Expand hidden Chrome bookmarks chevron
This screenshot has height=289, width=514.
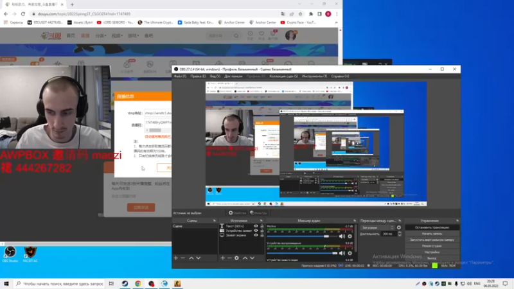click(336, 22)
